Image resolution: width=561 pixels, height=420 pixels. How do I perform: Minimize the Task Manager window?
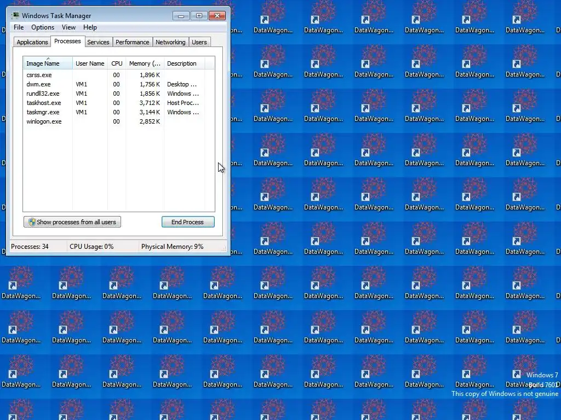tap(181, 16)
